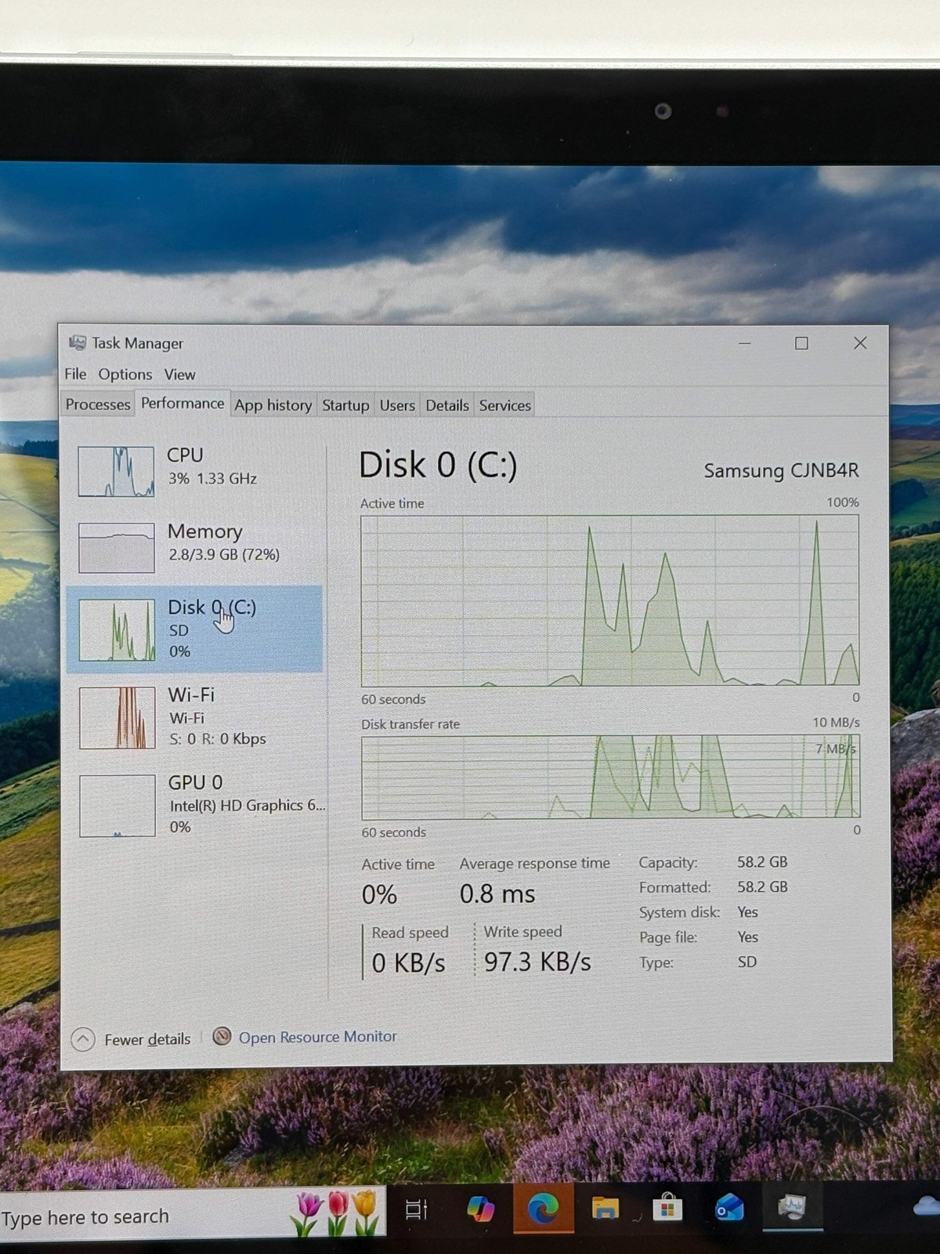940x1254 pixels.
Task: Click the 3% 1.33 GHz CPU text
Action: 212,478
